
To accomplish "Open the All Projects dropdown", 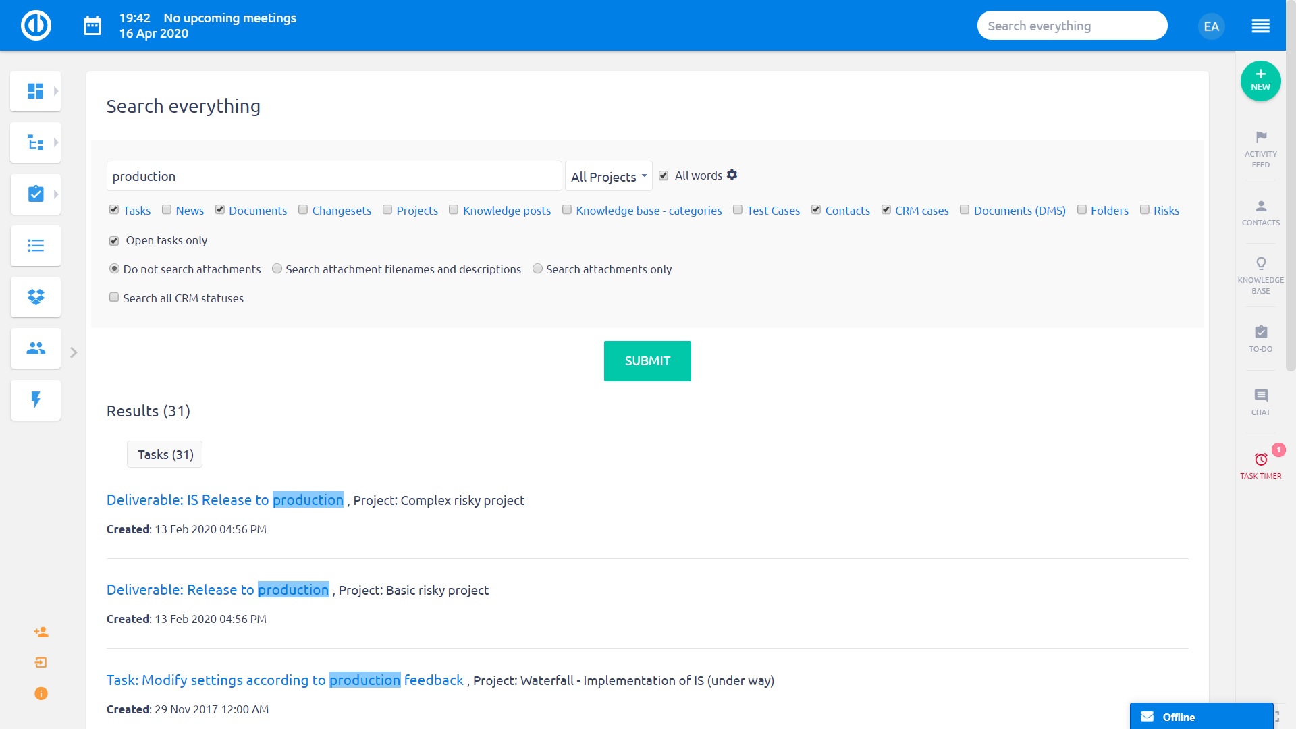I will (x=608, y=177).
